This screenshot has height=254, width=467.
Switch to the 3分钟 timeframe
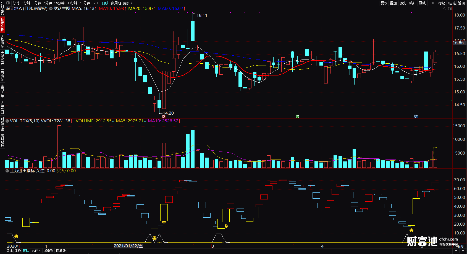pyautogui.click(x=37, y=3)
